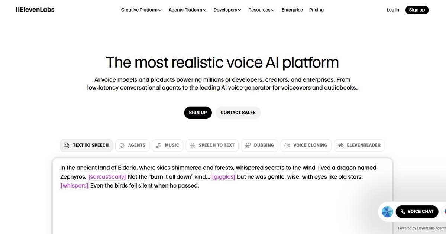
Task: Open the Resources dropdown menu
Action: pyautogui.click(x=261, y=10)
